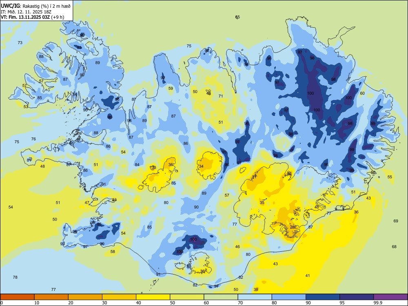This screenshot has height=306, width=408.
Task: Click the legend tick label '10'
Action: click(37, 303)
